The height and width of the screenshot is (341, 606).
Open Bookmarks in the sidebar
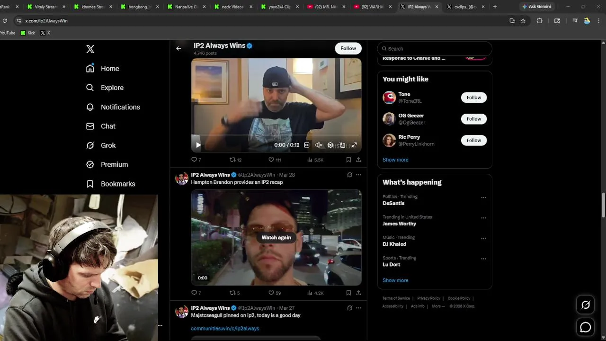[x=111, y=184]
